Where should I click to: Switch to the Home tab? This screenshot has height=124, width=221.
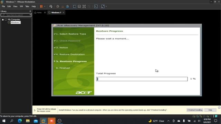[x=38, y=12]
